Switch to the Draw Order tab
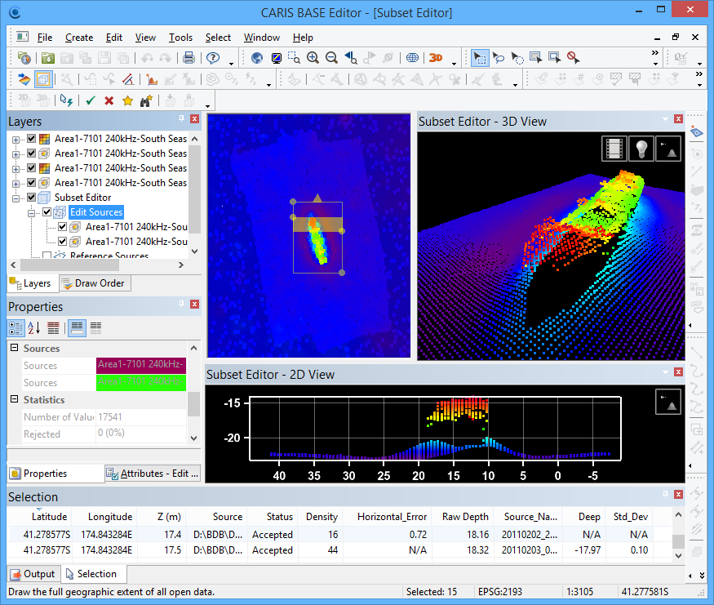Screen dimensions: 714x605 pyautogui.click(x=94, y=283)
